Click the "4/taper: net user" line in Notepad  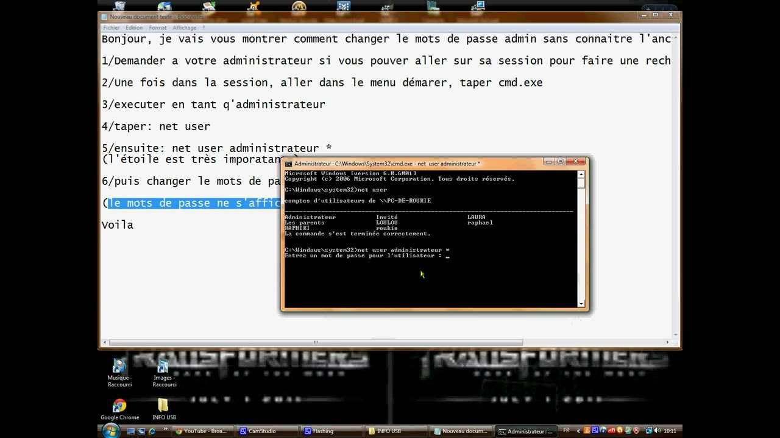156,127
